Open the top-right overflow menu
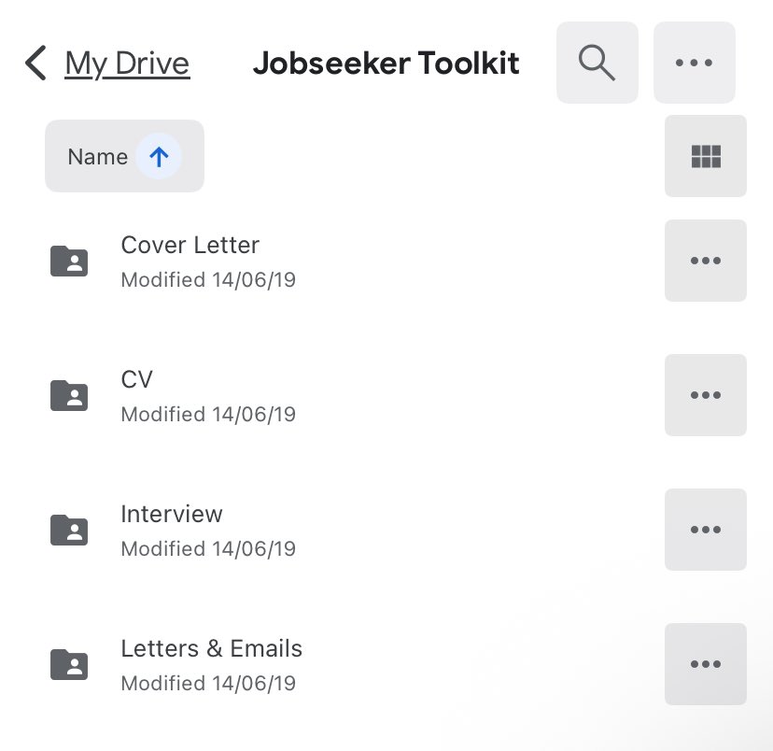 tap(694, 62)
